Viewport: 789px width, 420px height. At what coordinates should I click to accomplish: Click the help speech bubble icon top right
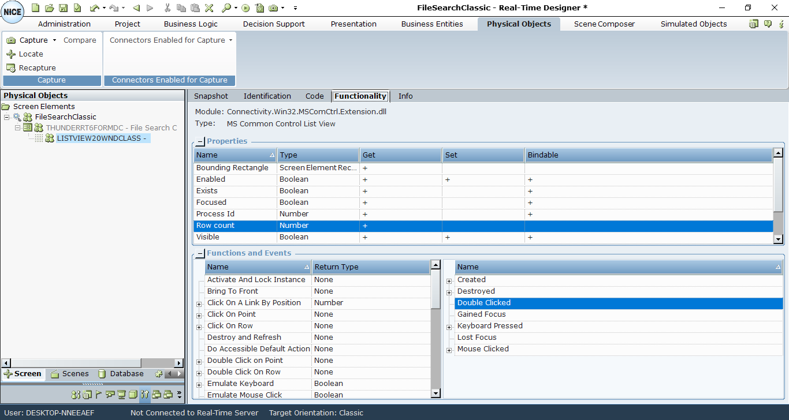[768, 24]
